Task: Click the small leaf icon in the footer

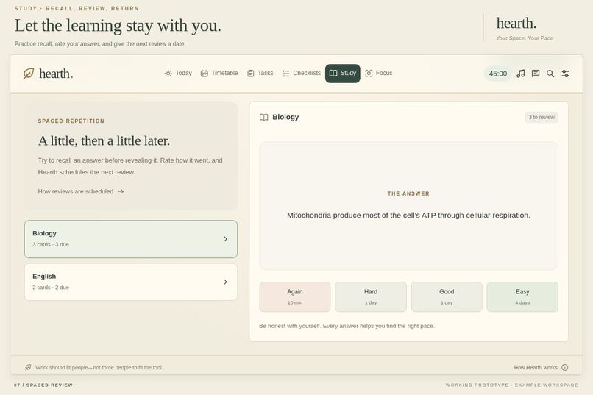Action: [x=28, y=367]
